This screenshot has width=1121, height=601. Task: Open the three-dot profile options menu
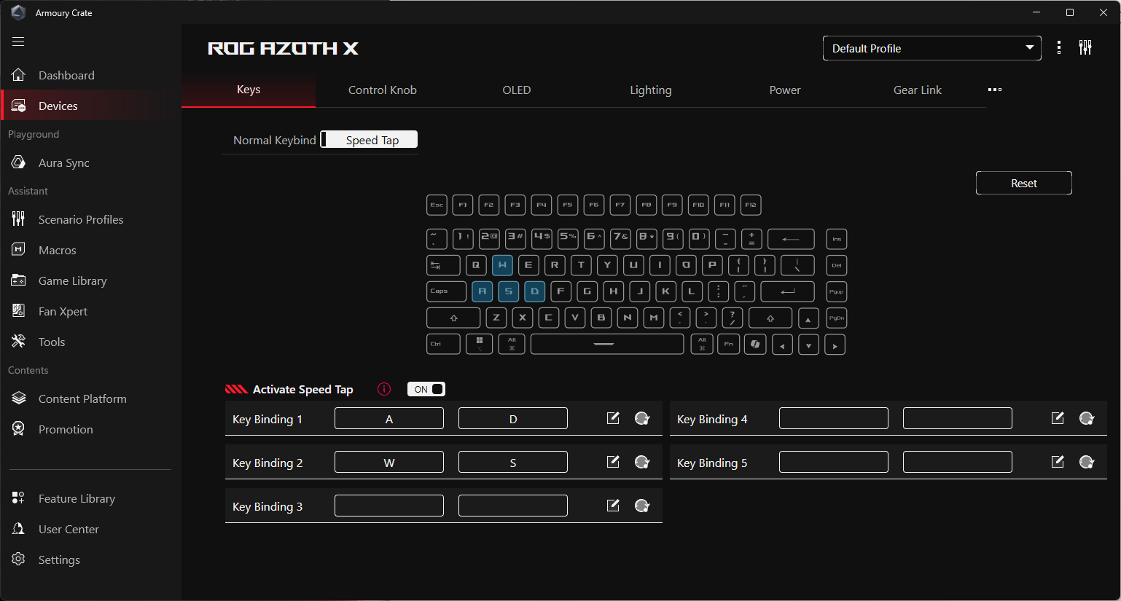(x=1059, y=48)
